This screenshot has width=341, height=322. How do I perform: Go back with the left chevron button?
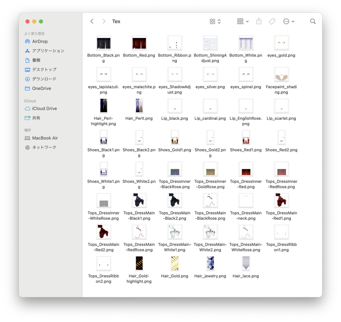pos(92,21)
